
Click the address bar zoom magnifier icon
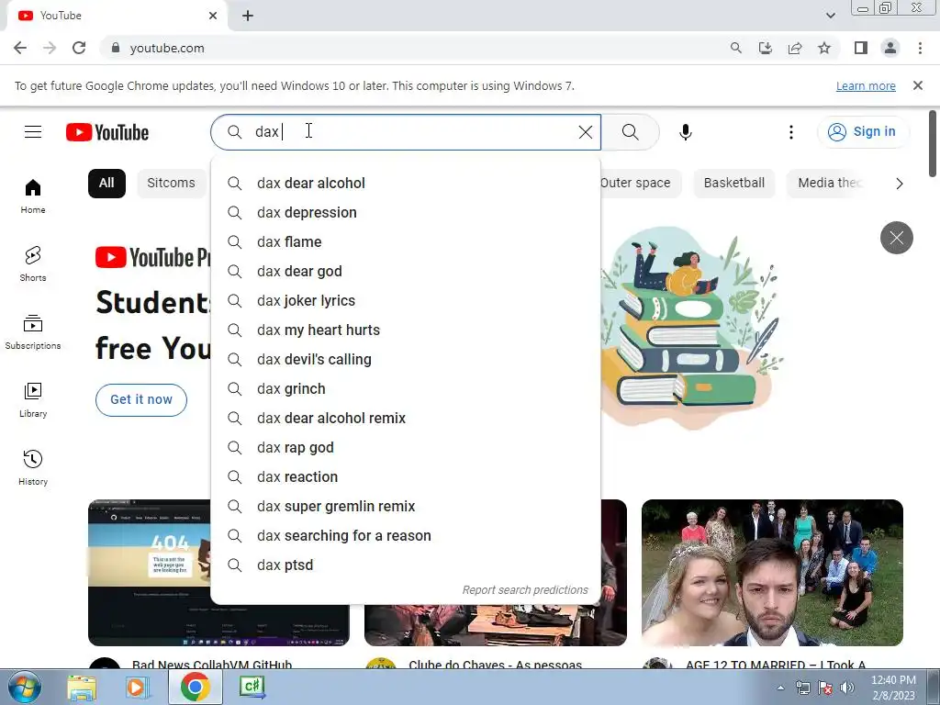click(x=735, y=48)
